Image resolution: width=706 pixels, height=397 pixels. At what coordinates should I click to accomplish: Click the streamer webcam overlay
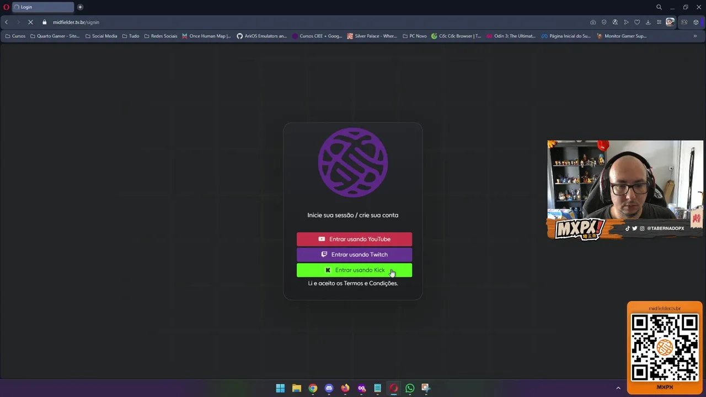pyautogui.click(x=625, y=190)
